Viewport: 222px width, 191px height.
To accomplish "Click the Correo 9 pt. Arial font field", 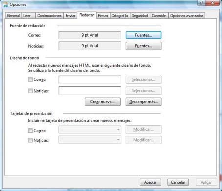I will click(90, 35).
